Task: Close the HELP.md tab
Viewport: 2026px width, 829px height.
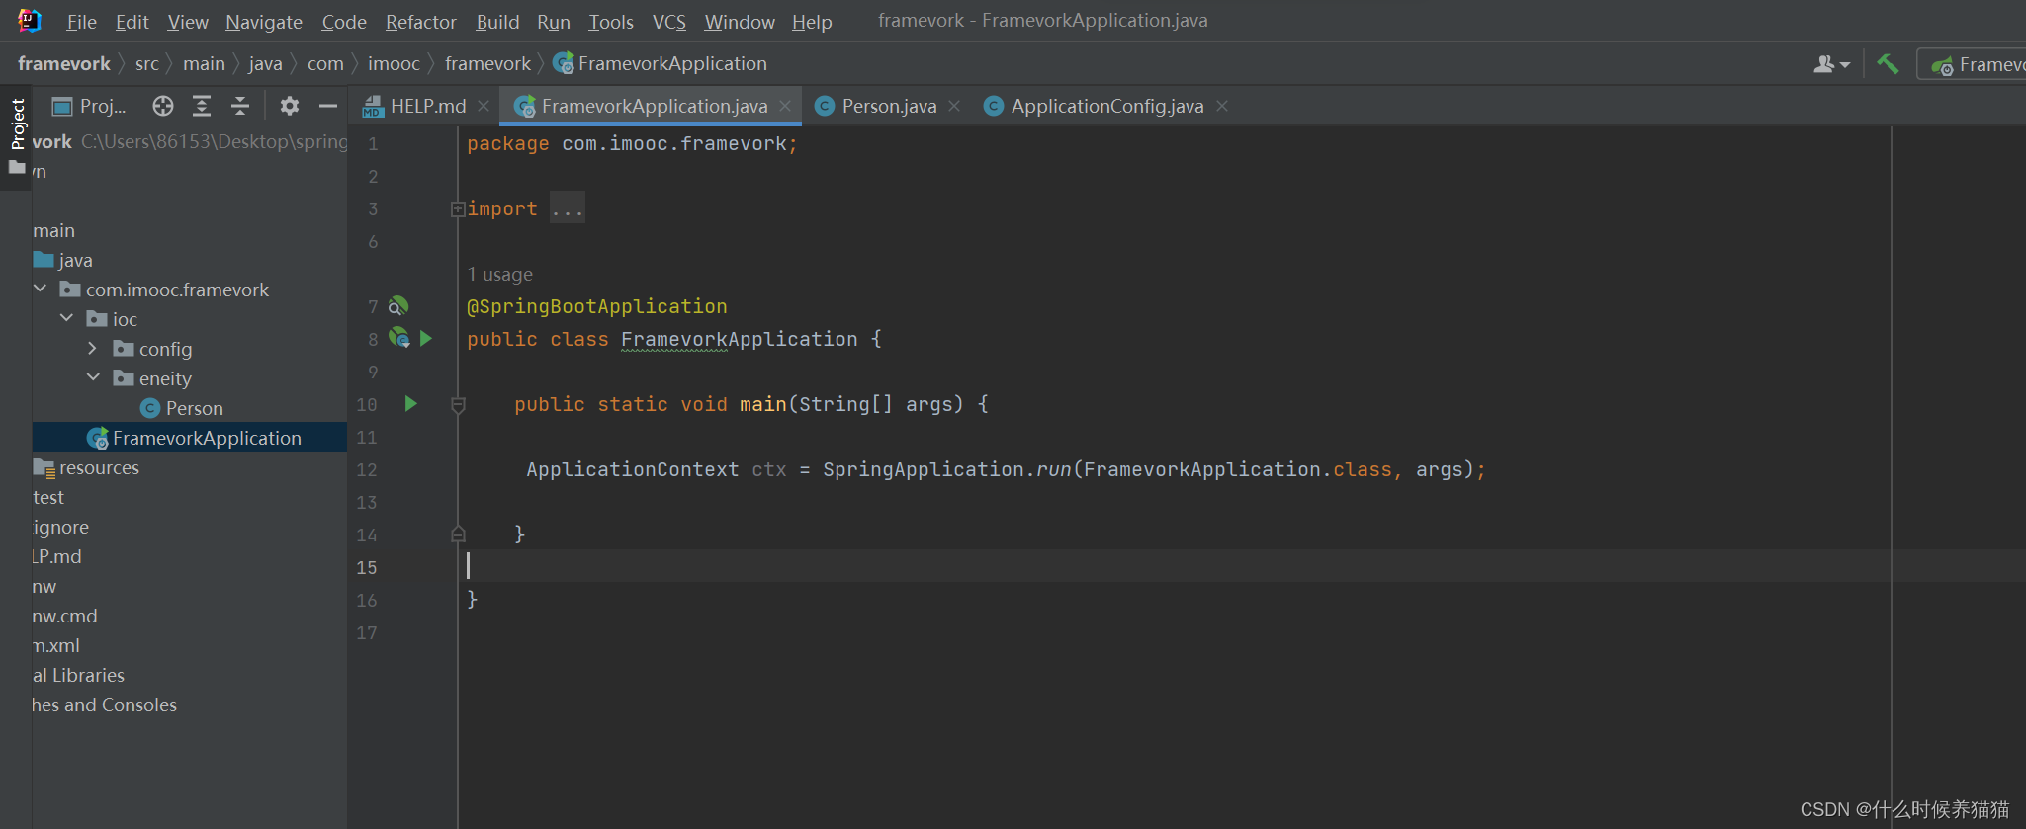Action: [484, 106]
